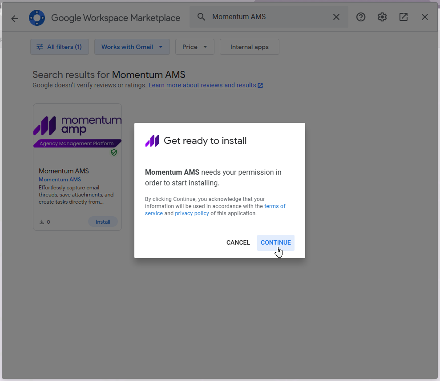Image resolution: width=440 pixels, height=381 pixels.
Task: Click the green verified shield badge
Action: [x=113, y=152]
